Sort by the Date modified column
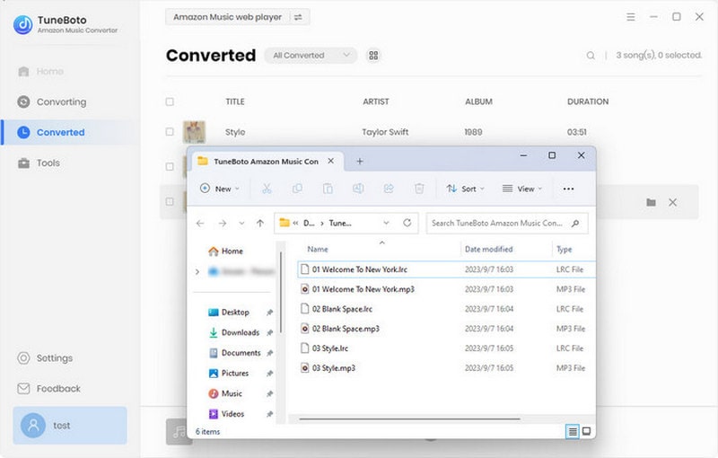Screen dimensions: 718x458 [x=488, y=249]
